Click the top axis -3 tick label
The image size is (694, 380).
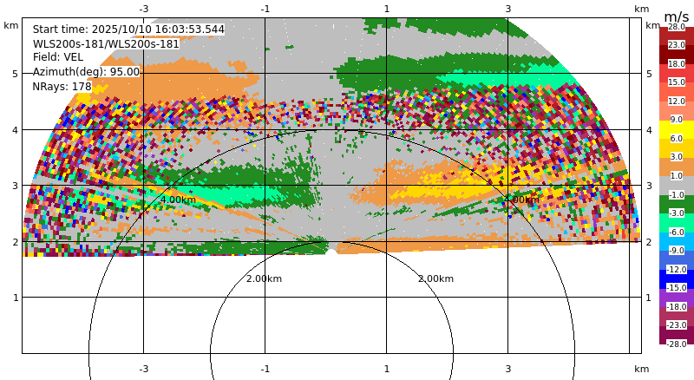click(143, 9)
